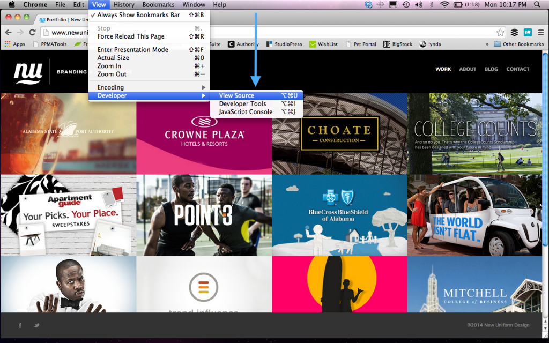The height and width of the screenshot is (343, 549).
Task: Open the Apple menu
Action: click(x=12, y=4)
